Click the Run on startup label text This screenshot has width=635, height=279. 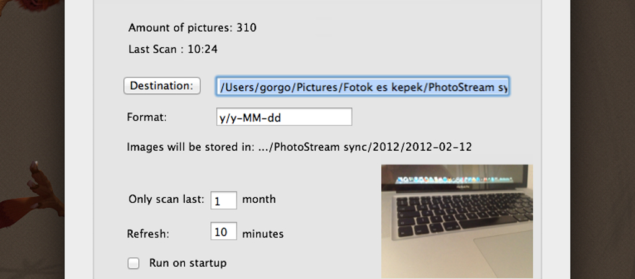[188, 263]
